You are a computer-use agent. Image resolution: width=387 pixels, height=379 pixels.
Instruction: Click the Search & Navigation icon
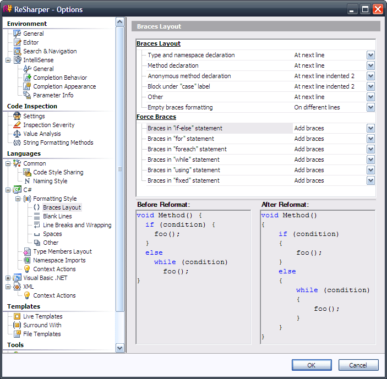[17, 51]
